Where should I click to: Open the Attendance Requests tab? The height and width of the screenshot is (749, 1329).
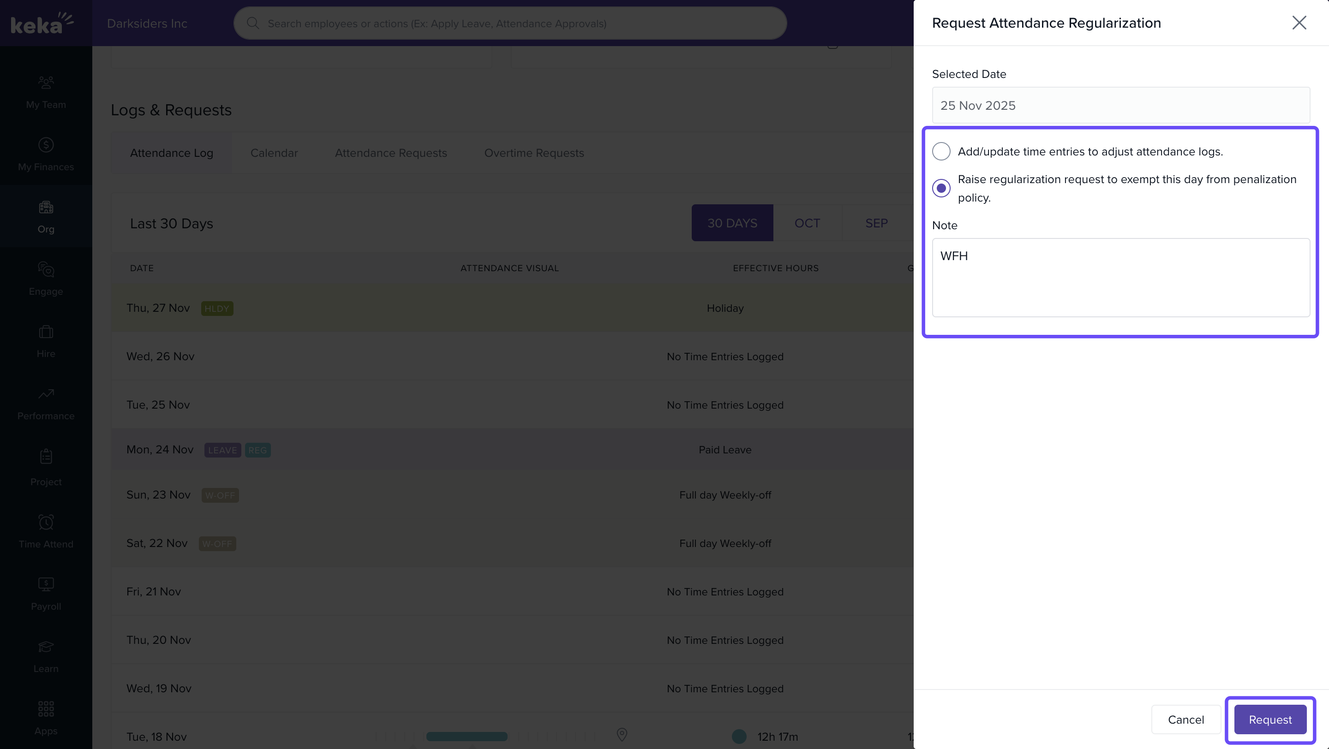click(x=390, y=153)
